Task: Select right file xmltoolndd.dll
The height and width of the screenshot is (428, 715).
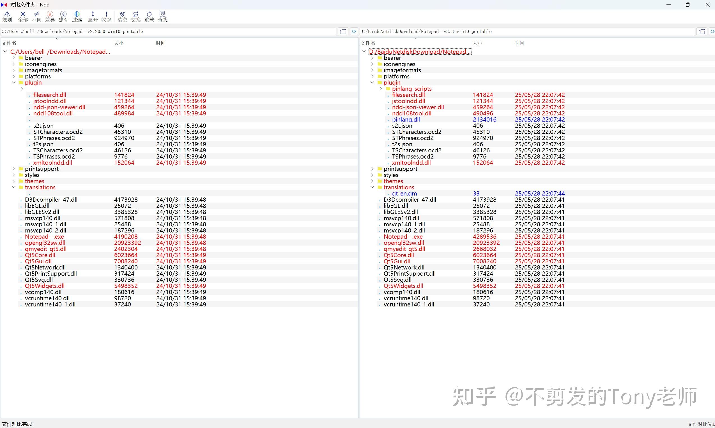Action: (x=411, y=163)
